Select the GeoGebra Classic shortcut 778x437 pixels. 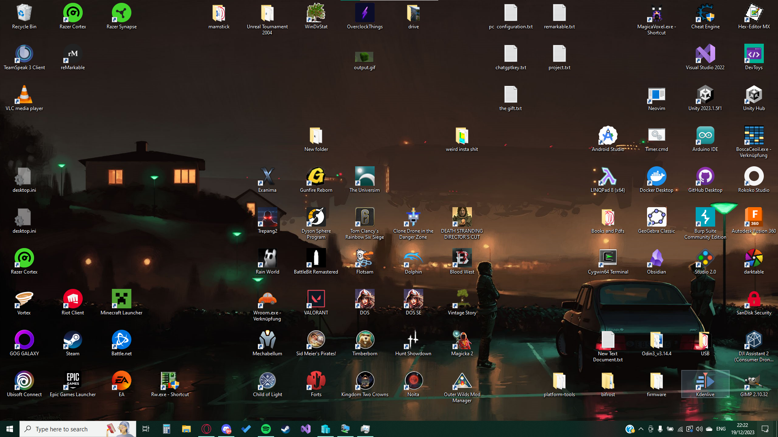(657, 221)
